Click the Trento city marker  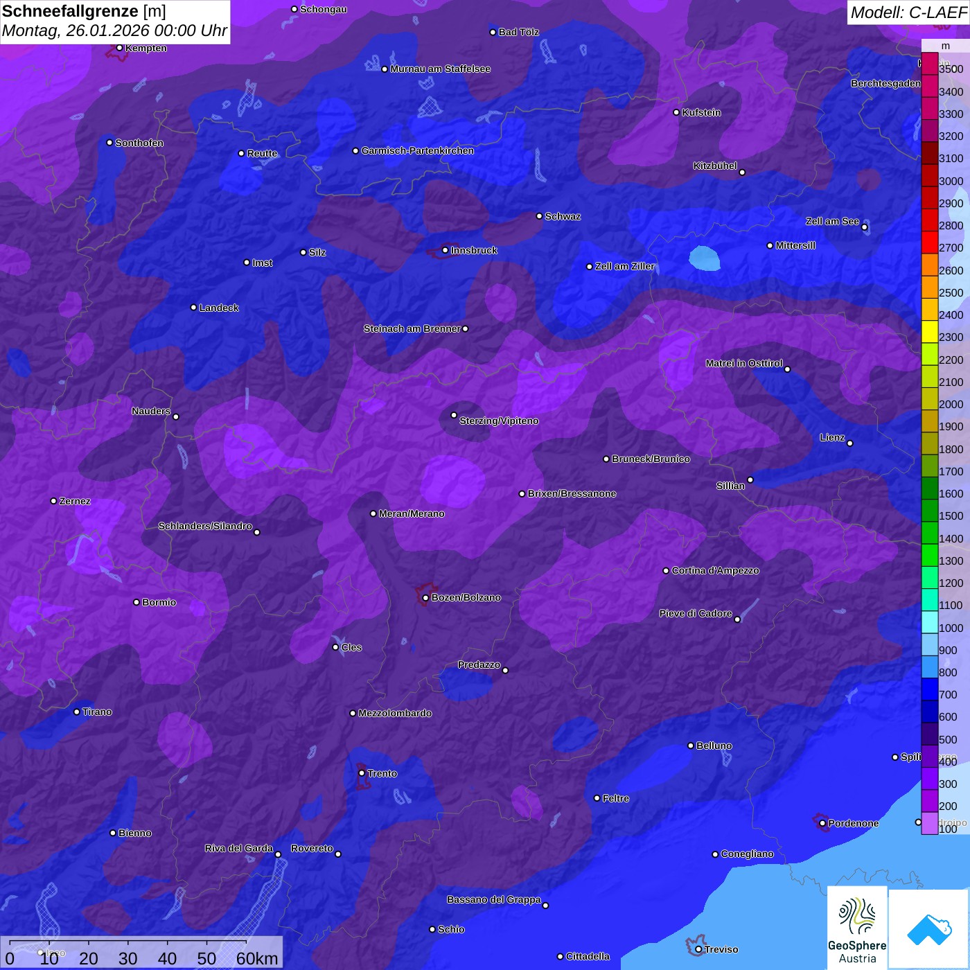[x=362, y=773]
